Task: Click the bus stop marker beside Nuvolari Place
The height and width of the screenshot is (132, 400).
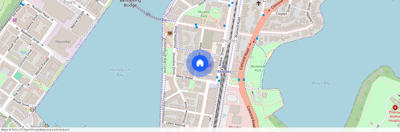Action: (23, 4)
